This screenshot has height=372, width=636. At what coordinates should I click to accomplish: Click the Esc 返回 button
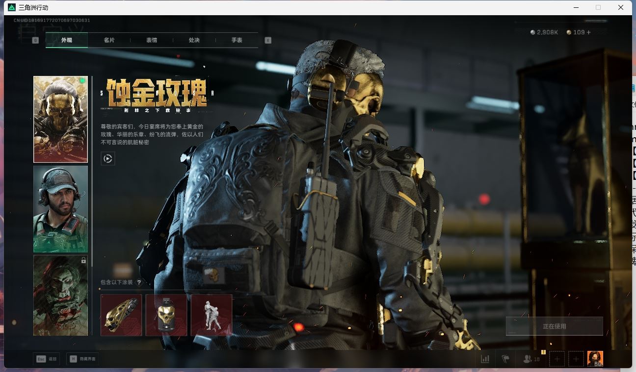47,359
